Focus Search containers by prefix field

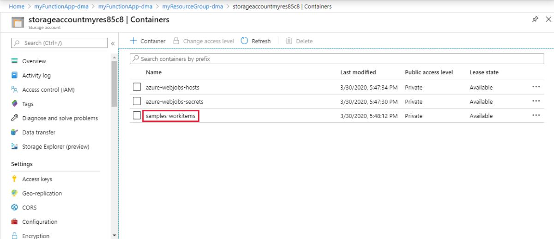(337, 59)
